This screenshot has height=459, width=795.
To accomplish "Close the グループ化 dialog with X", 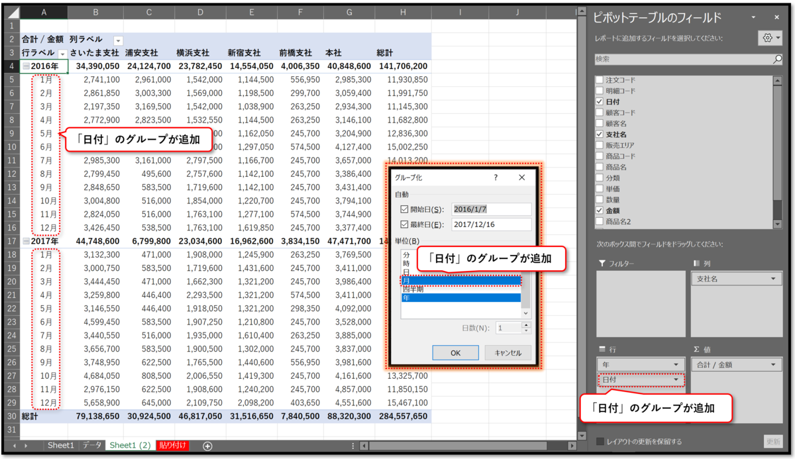I will (521, 178).
